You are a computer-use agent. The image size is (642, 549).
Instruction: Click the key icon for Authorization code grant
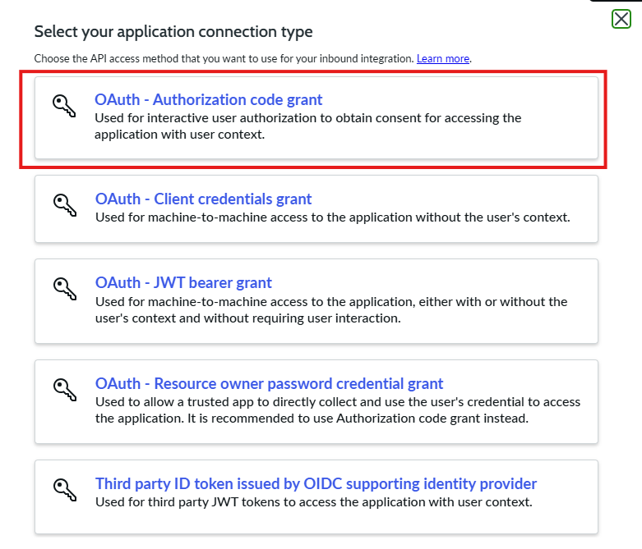[64, 106]
